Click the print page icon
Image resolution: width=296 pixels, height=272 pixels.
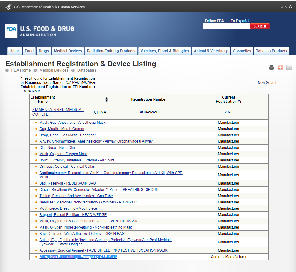coord(272,67)
